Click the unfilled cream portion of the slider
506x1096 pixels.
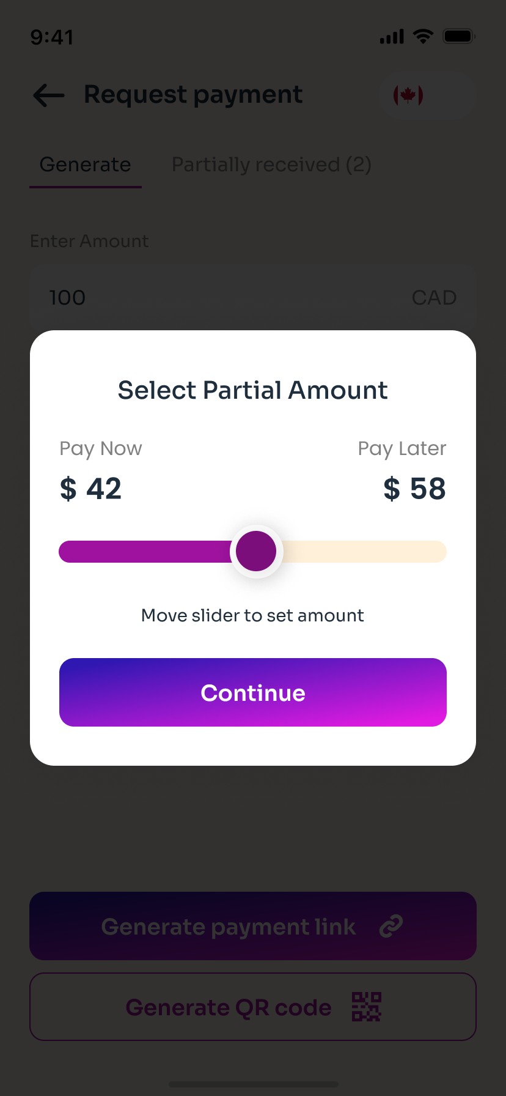tap(364, 552)
